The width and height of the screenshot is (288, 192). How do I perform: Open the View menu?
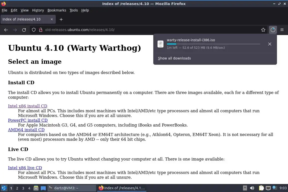pyautogui.click(x=24, y=10)
